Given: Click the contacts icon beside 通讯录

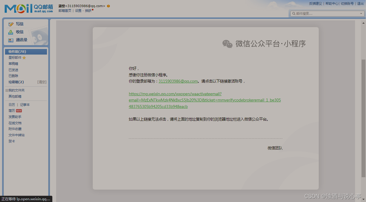Looking at the screenshot, I should pos(11,40).
